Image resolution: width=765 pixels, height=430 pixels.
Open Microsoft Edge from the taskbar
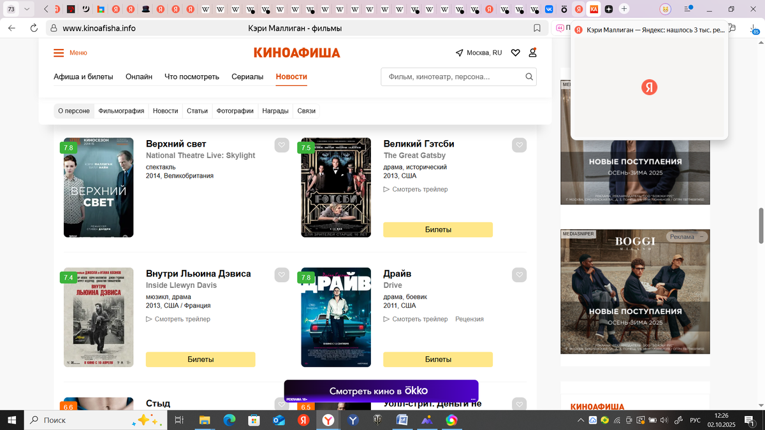[x=229, y=420]
